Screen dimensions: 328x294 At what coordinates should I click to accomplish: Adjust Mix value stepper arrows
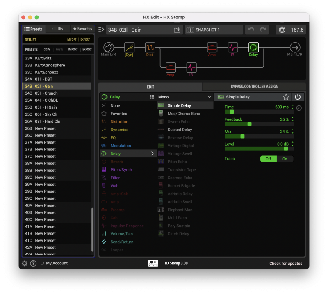(x=292, y=132)
